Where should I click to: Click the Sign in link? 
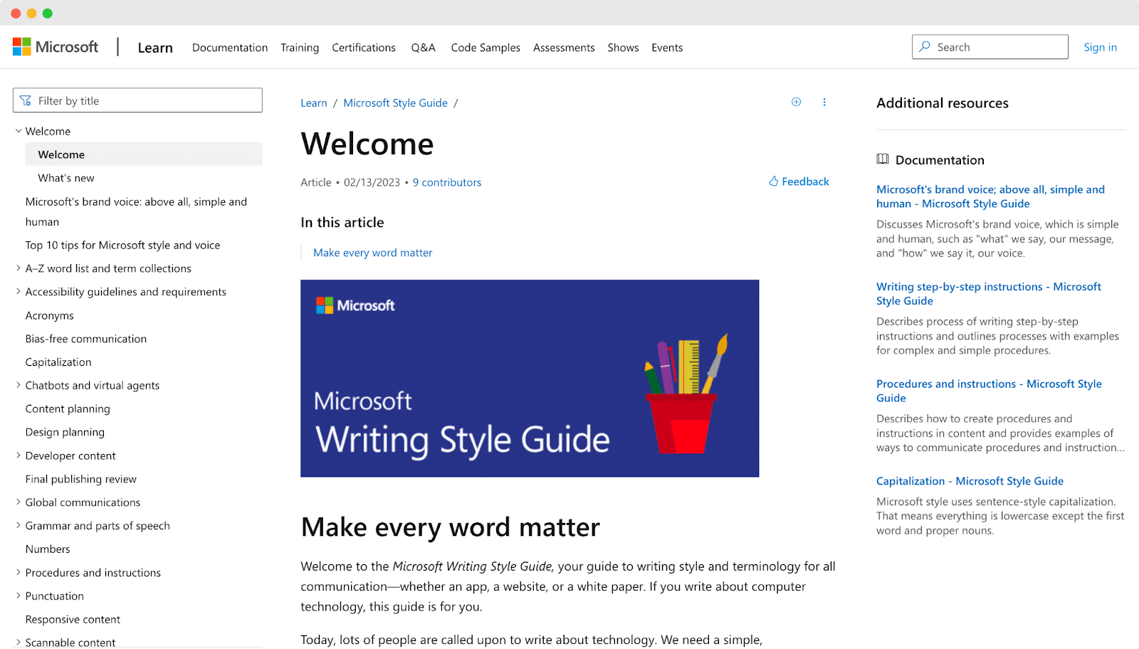tap(1100, 47)
